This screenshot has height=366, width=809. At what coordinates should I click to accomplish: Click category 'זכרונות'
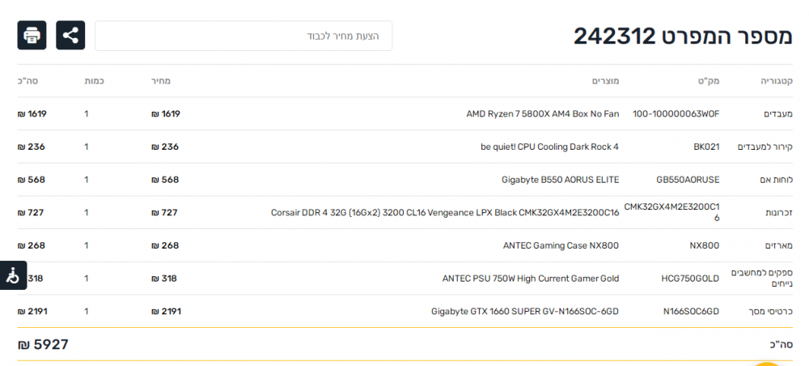[x=777, y=213]
